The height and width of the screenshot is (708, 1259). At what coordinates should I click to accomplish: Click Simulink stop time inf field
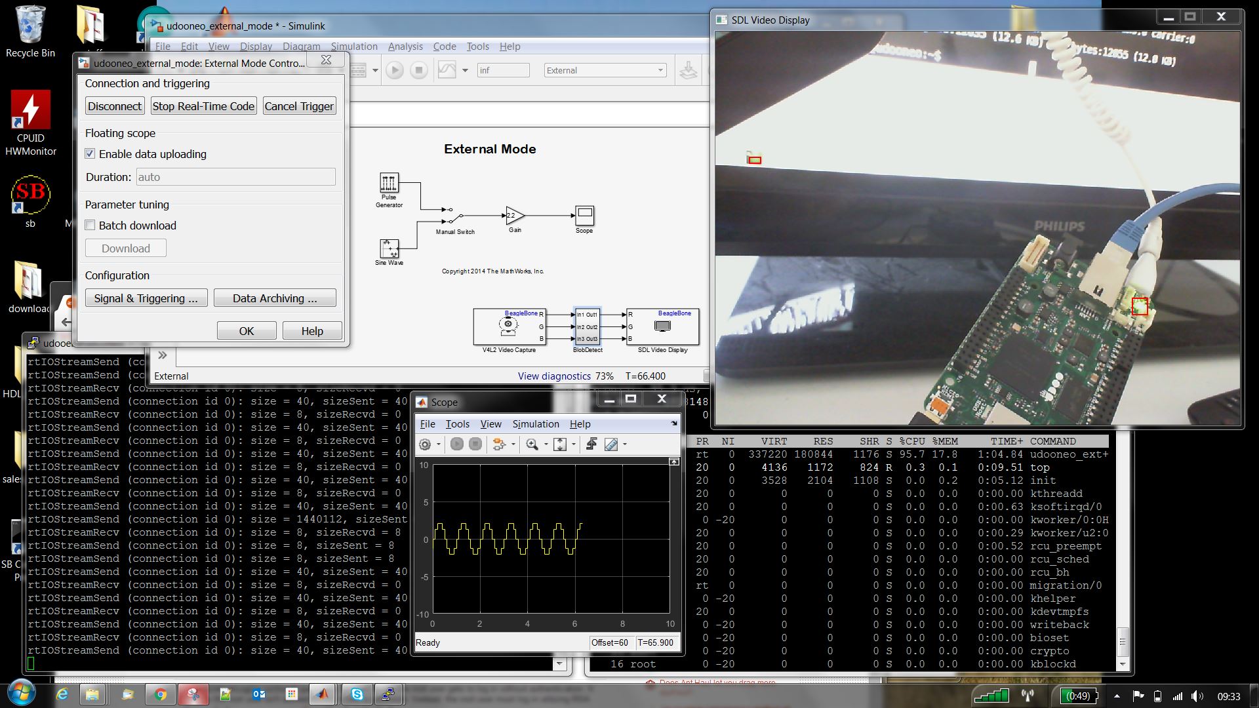point(503,70)
